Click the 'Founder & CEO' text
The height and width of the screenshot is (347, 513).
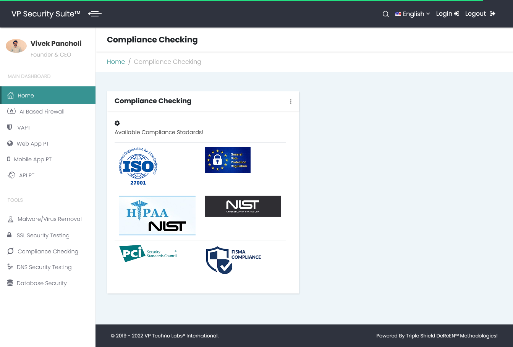point(51,55)
